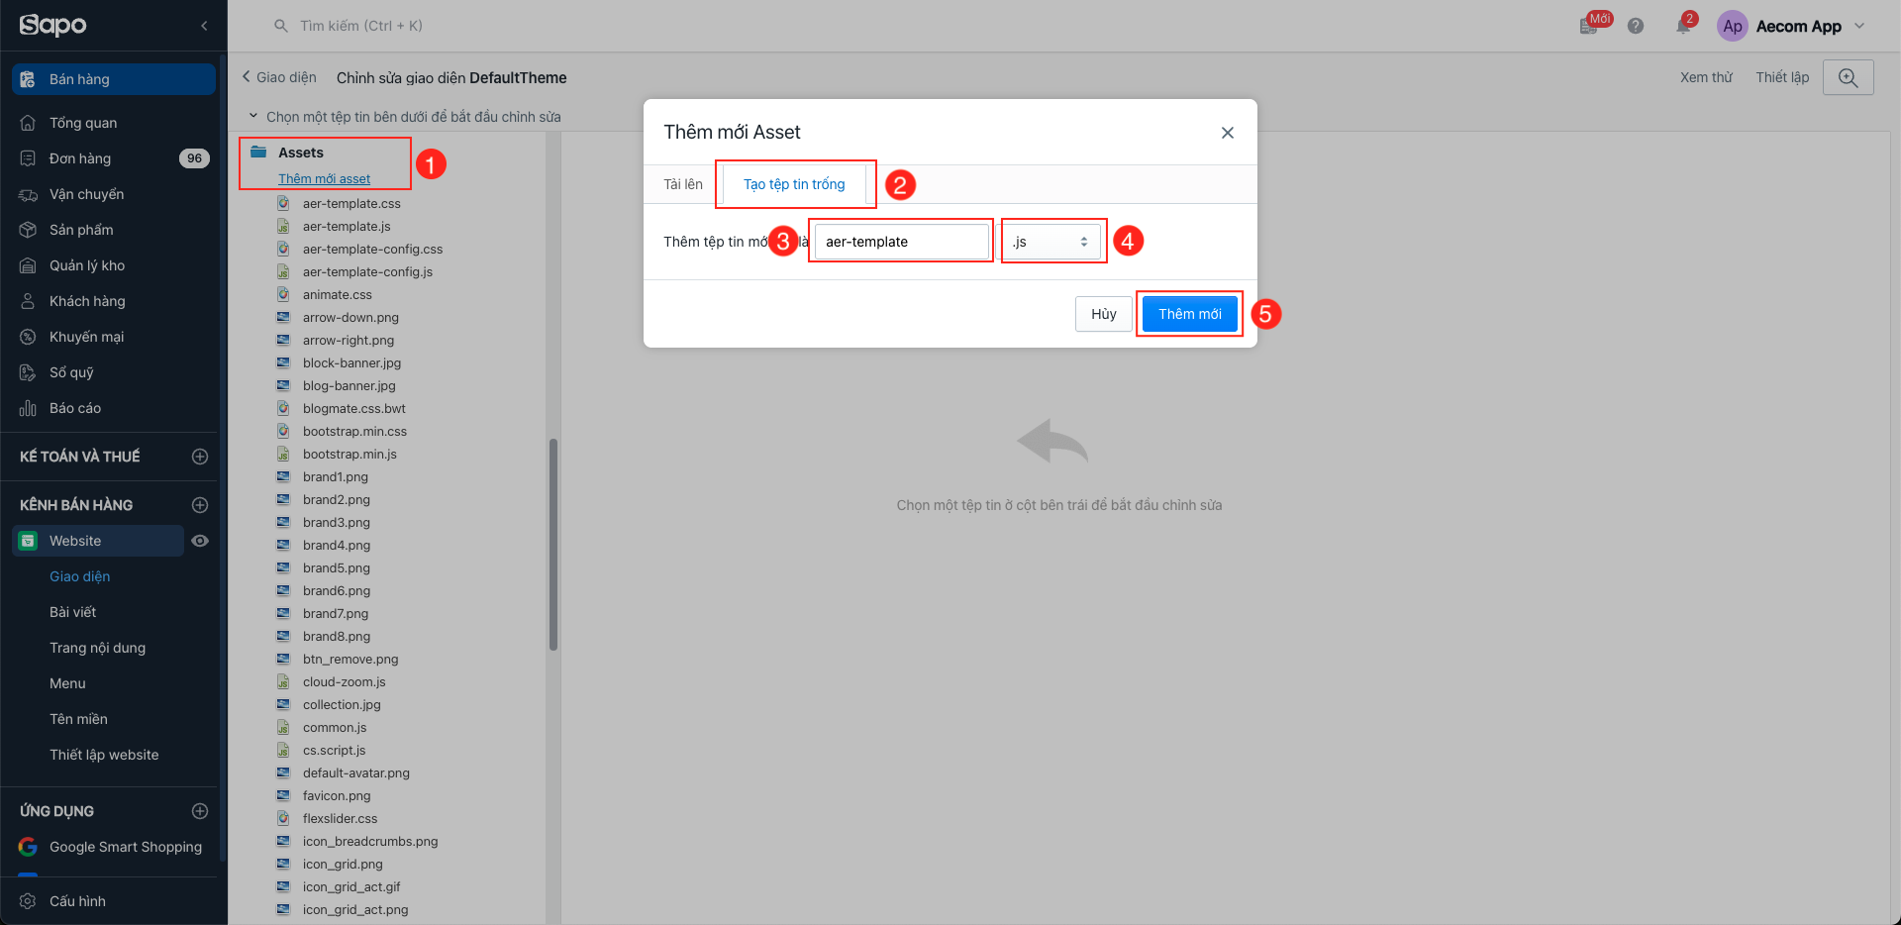Open favicon.png file
This screenshot has height=925, width=1901.
pyautogui.click(x=337, y=795)
